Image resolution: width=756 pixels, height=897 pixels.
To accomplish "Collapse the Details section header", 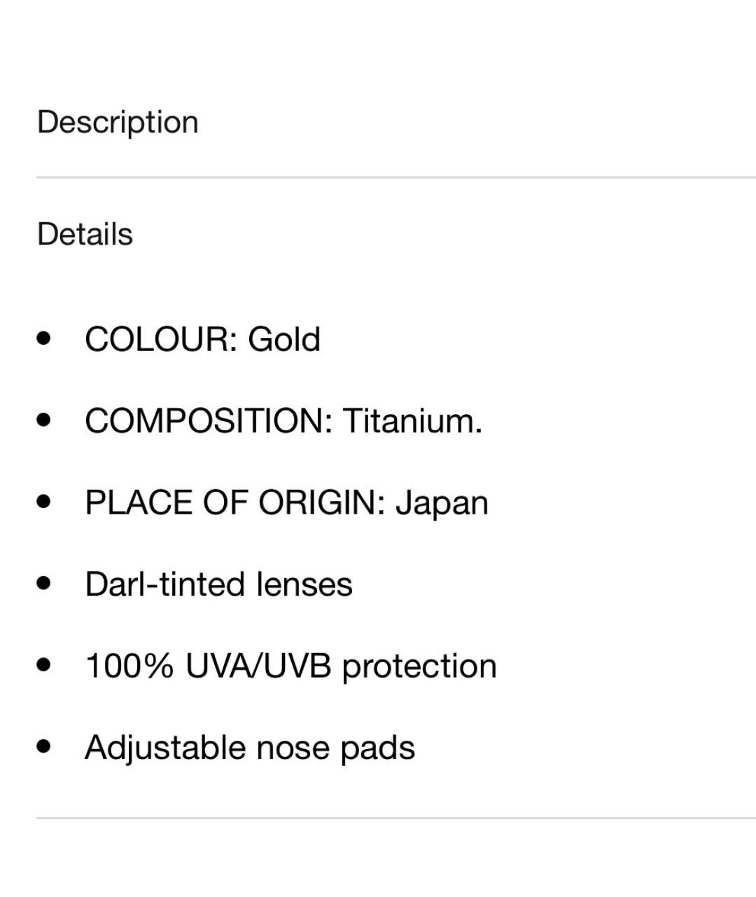I will 85,234.
